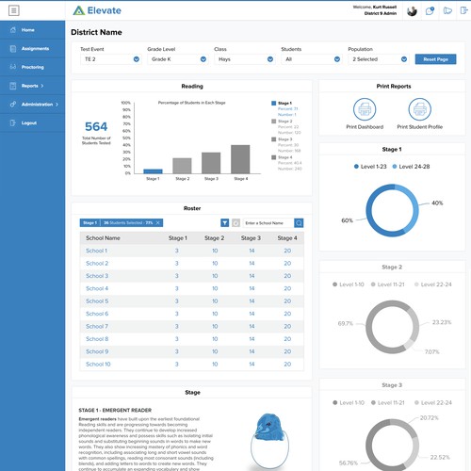Click the Stage 2 Level 11-21 legend
471x471 pixels.
tap(387, 284)
